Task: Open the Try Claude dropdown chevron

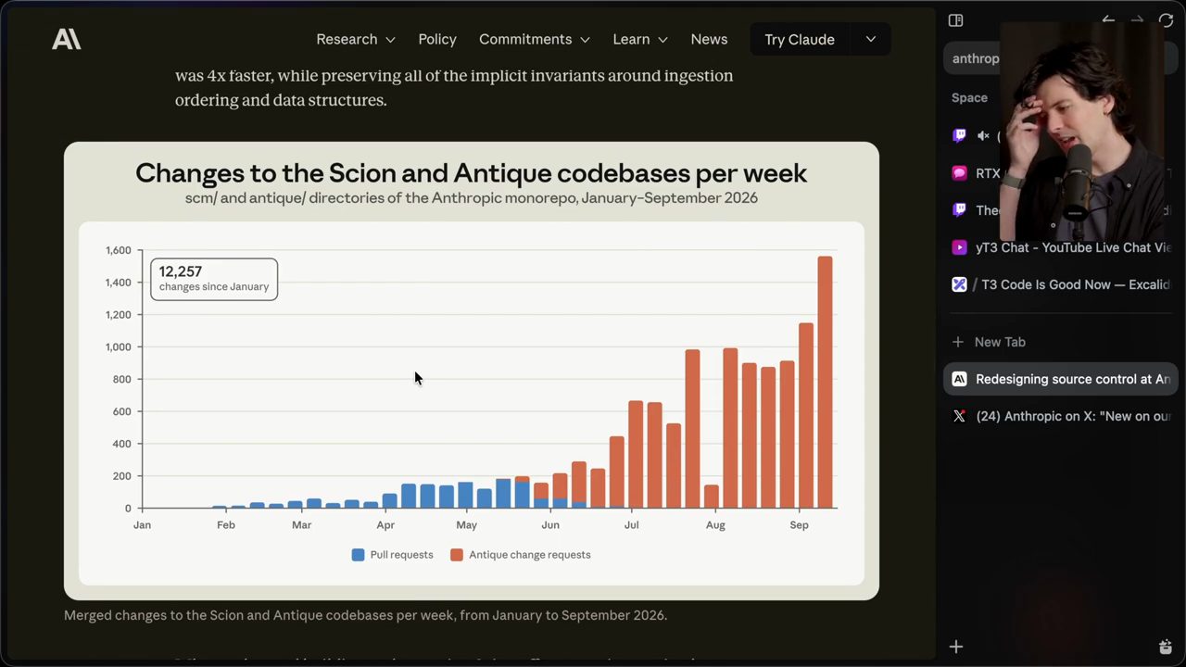Action: (870, 39)
